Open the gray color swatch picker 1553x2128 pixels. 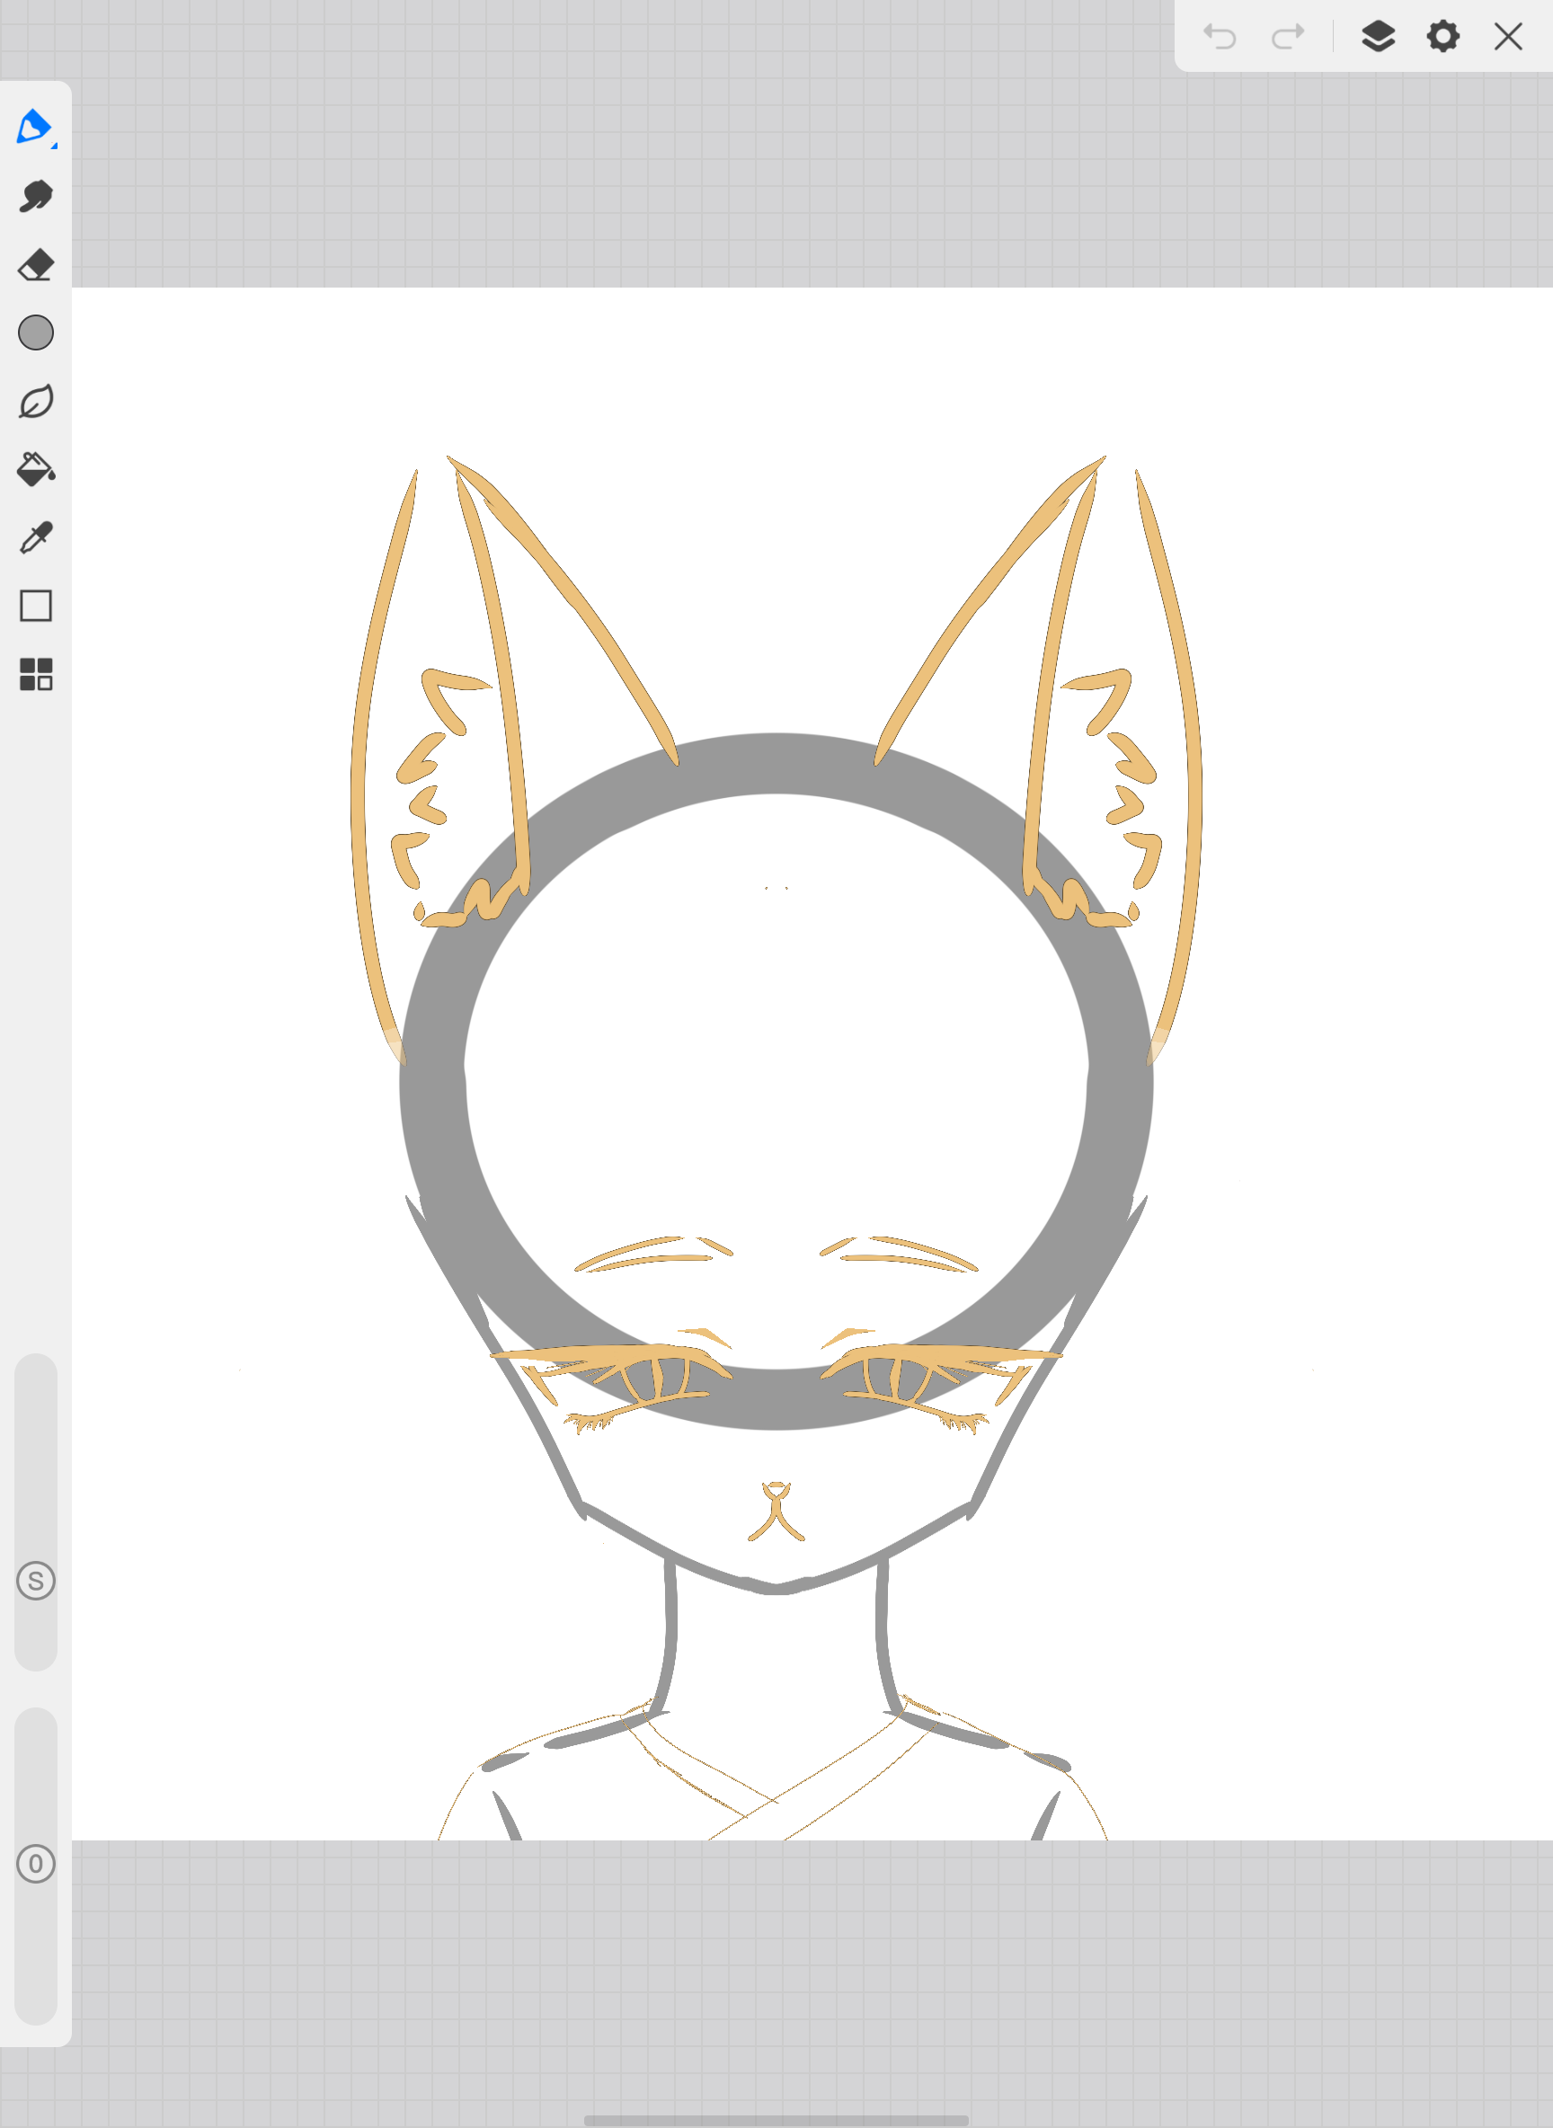36,332
